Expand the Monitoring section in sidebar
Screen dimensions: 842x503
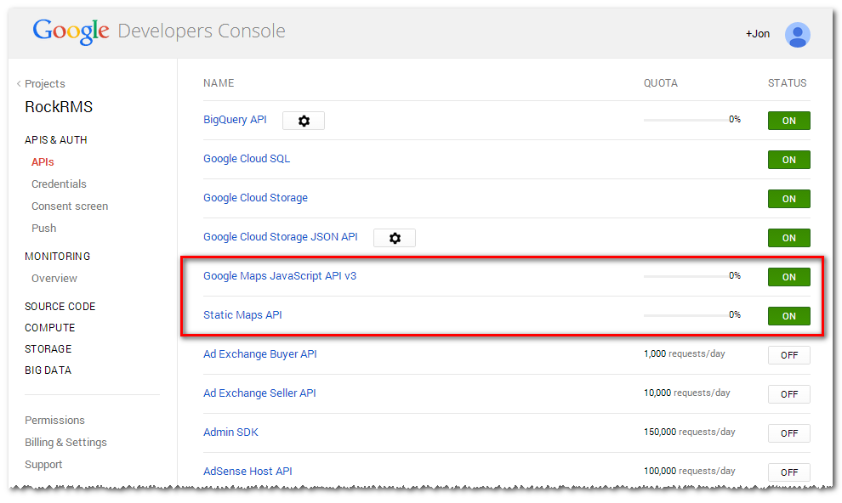coord(57,257)
